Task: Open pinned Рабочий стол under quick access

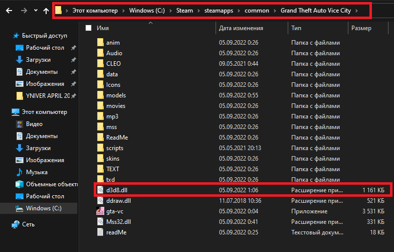Action: tap(45, 48)
